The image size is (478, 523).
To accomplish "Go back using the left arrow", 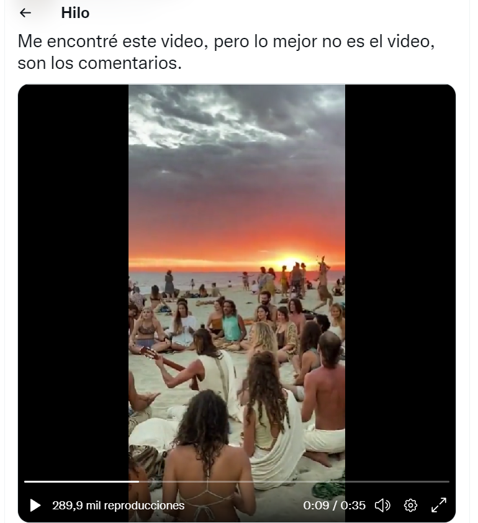I will pos(25,13).
